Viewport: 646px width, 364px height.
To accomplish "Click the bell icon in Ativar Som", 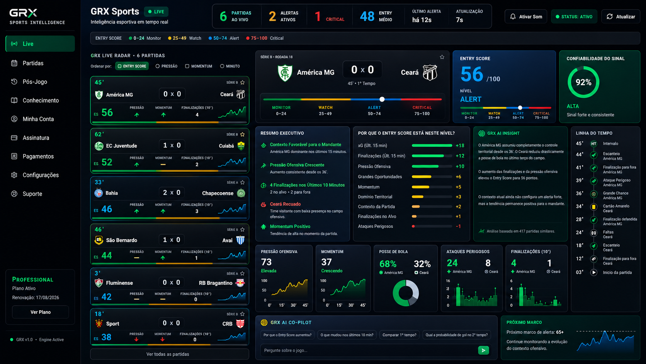I will click(x=513, y=17).
